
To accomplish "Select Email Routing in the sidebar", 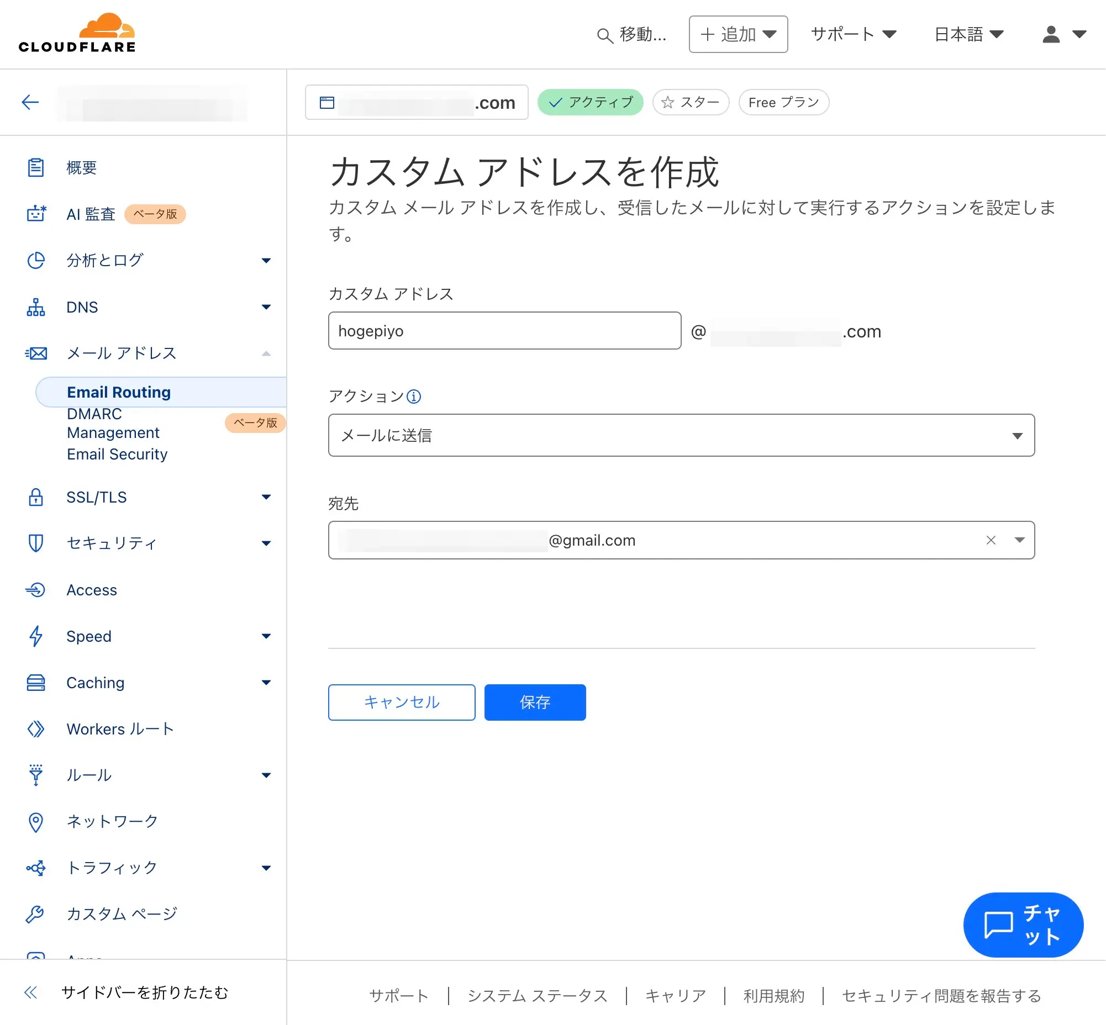I will coord(119,392).
